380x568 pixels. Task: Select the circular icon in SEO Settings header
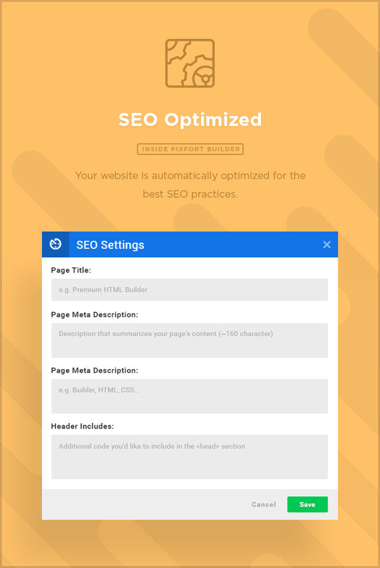[x=56, y=244]
